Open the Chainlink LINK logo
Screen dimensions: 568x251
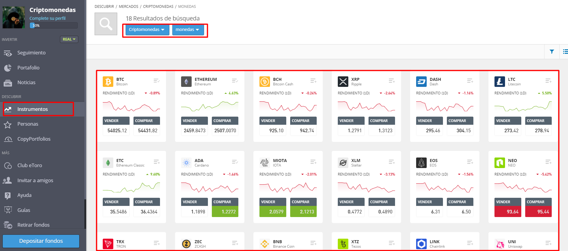pos(421,244)
